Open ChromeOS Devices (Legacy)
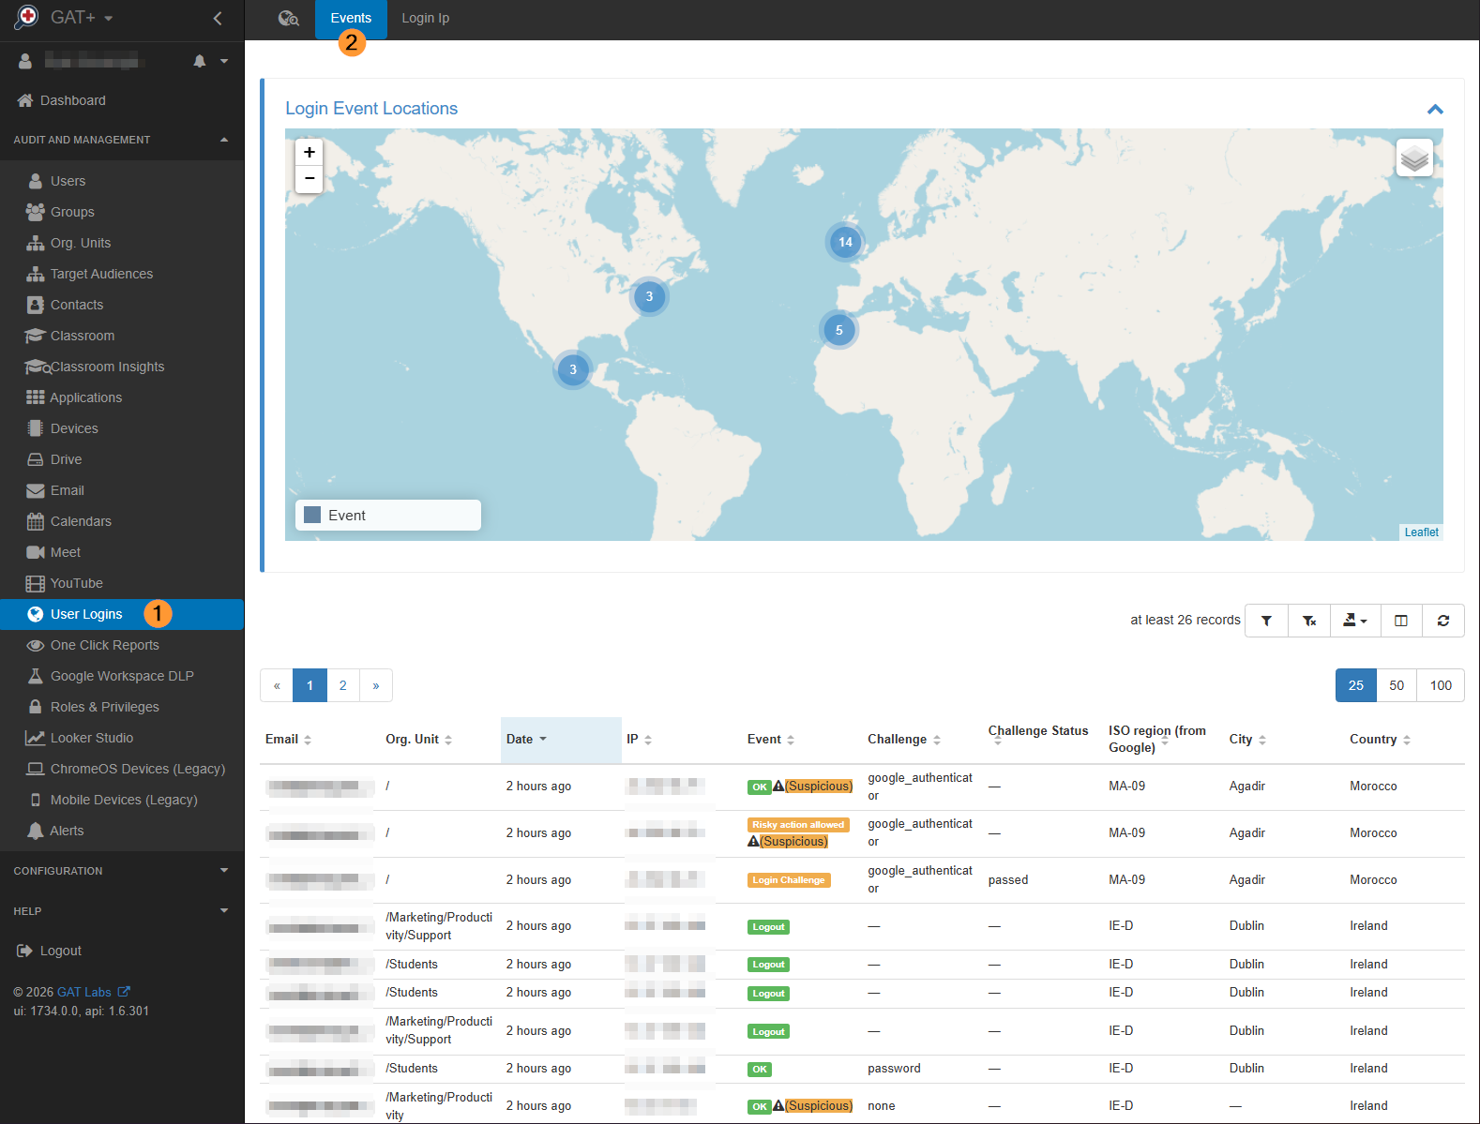1480x1124 pixels. [x=126, y=769]
